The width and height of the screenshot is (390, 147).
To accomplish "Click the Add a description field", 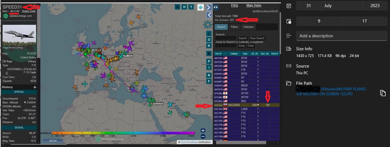I will 341,36.
